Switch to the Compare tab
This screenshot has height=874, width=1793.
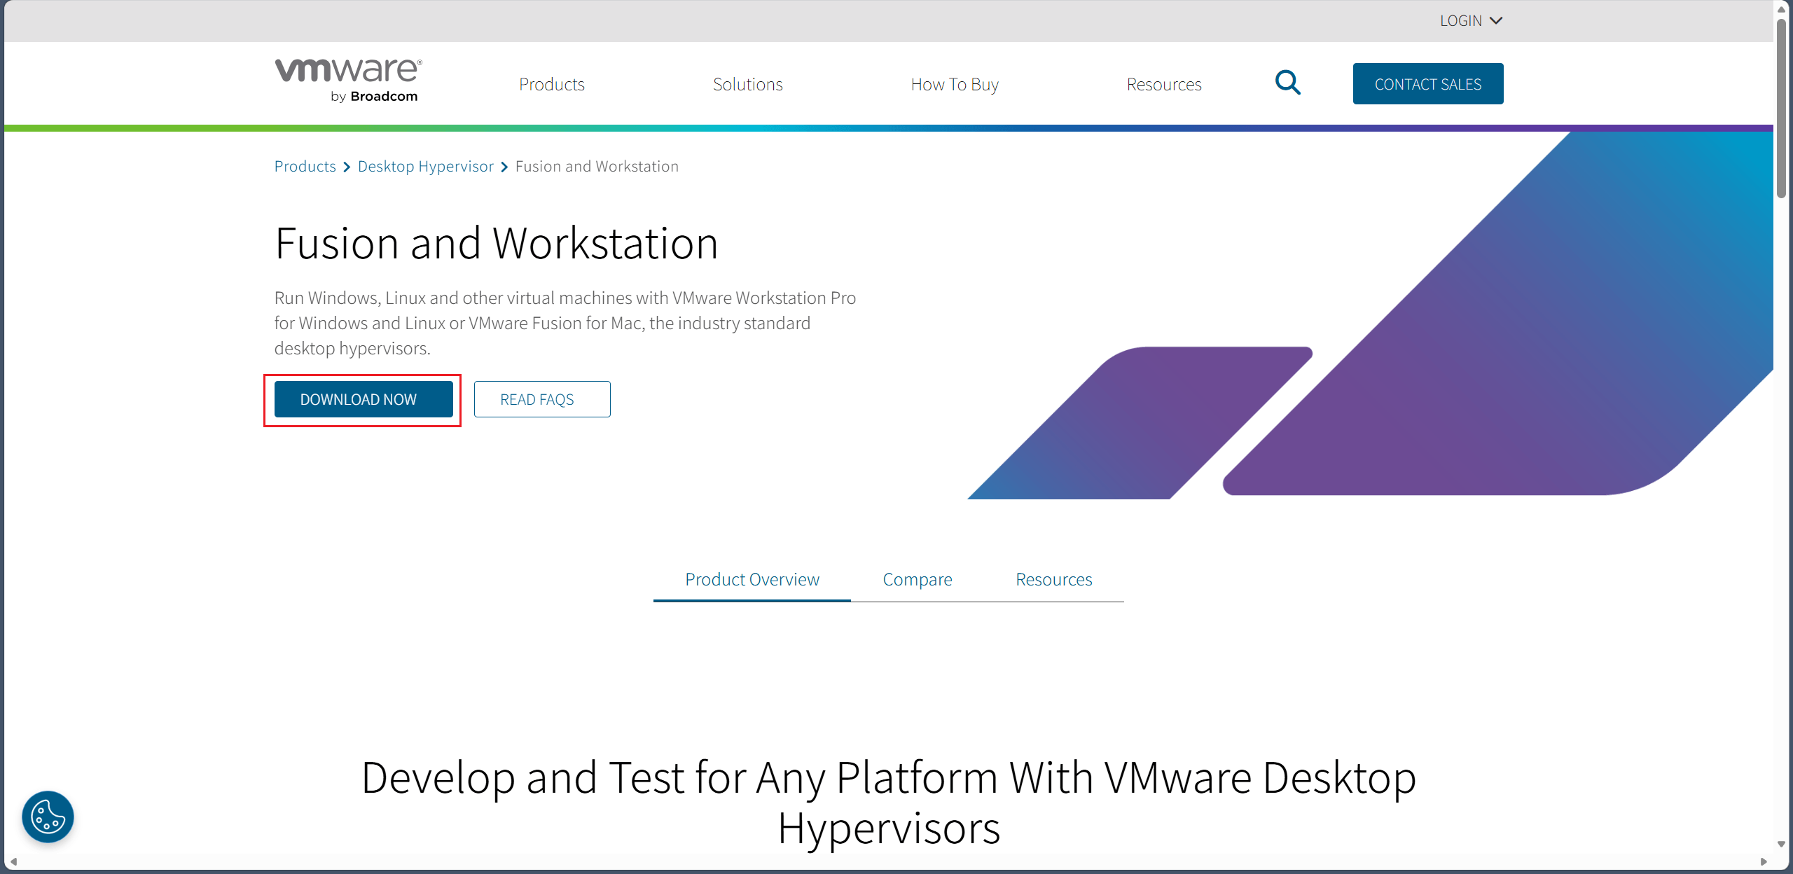click(x=918, y=579)
